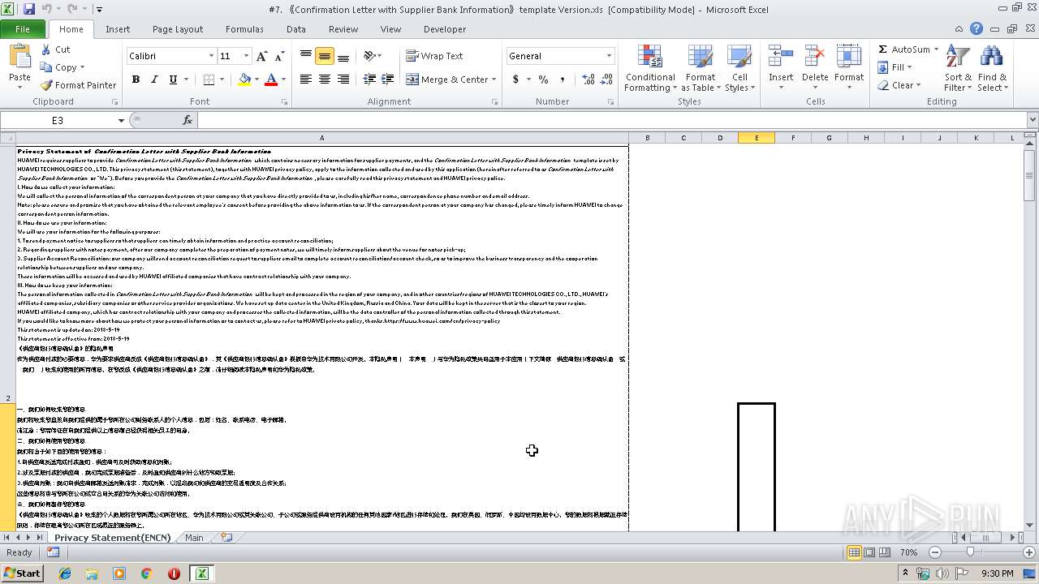Image resolution: width=1039 pixels, height=584 pixels.
Task: Align text left
Action: coord(306,79)
